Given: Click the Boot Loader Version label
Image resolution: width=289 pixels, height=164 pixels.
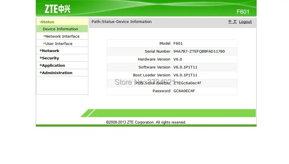Looking at the screenshot, I should [x=152, y=75].
